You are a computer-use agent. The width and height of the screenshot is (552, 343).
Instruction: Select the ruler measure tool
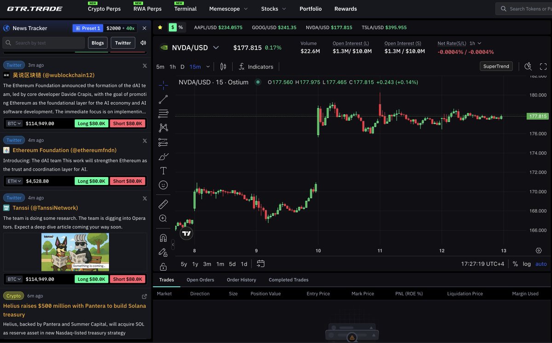pyautogui.click(x=163, y=204)
